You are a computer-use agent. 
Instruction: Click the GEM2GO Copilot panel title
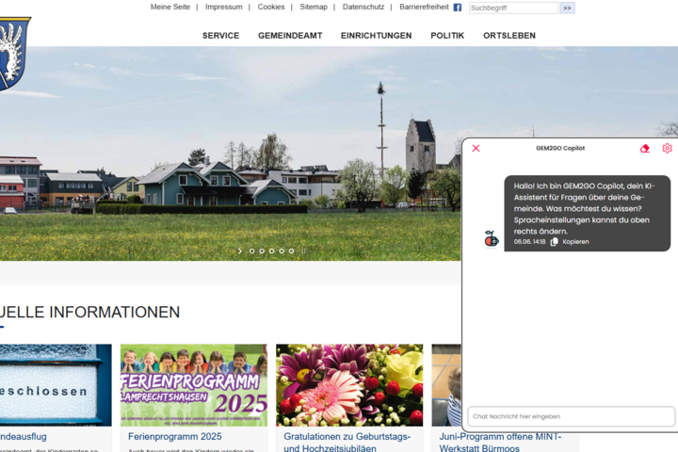(560, 148)
